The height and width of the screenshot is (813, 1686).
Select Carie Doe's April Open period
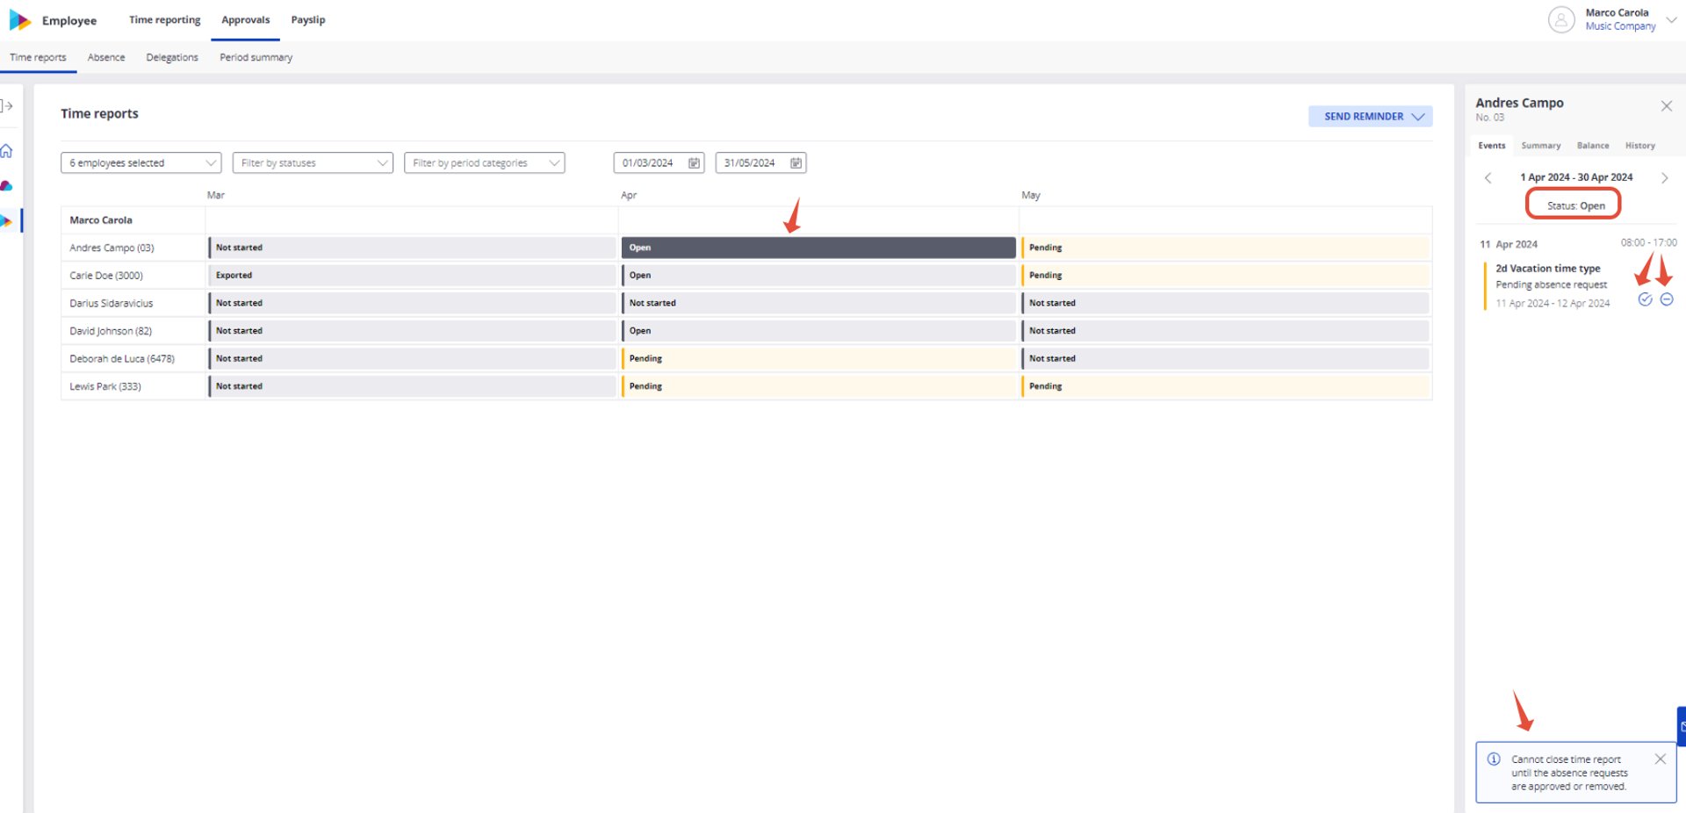(818, 276)
